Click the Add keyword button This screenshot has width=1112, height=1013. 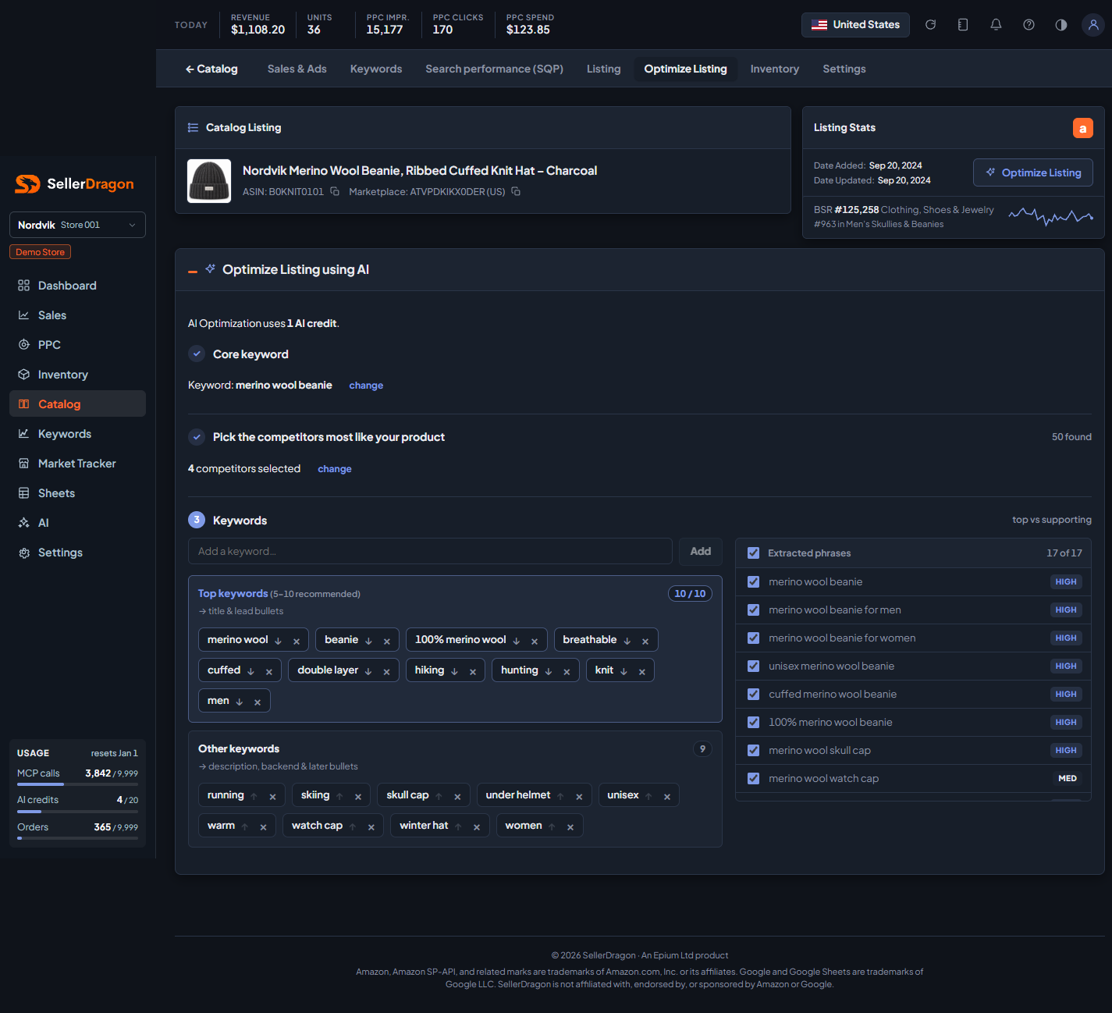701,551
